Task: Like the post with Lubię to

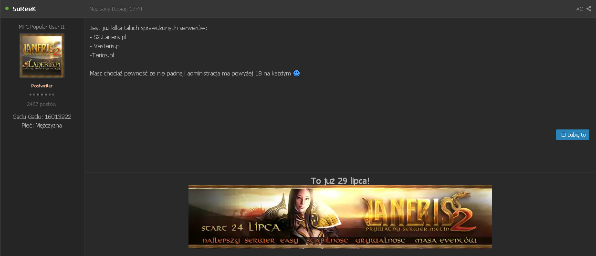Action: coord(573,135)
